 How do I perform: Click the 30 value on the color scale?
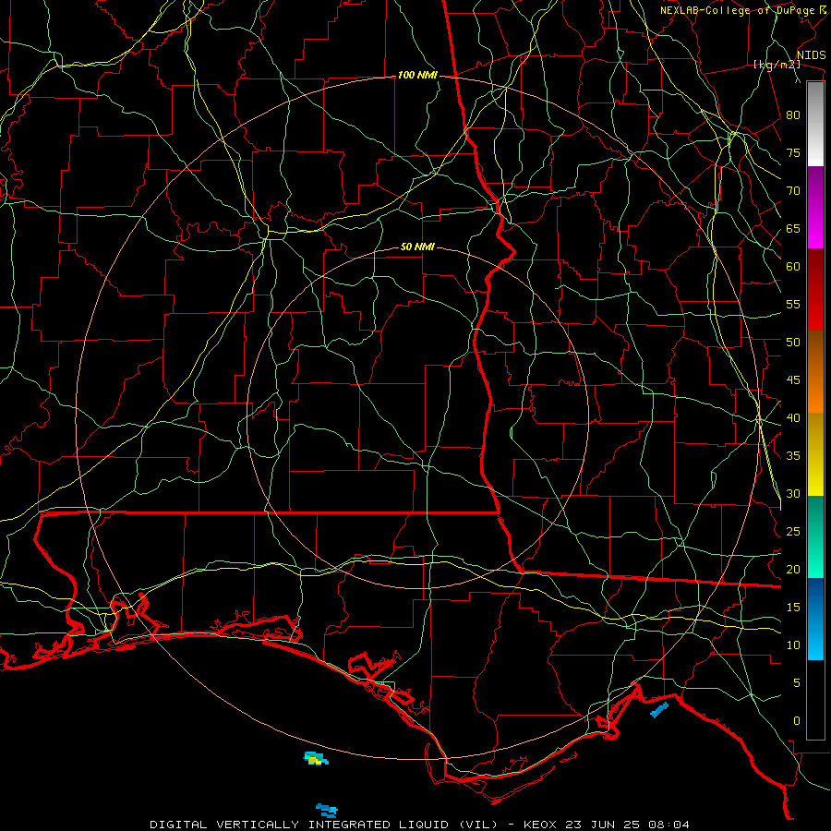pyautogui.click(x=793, y=494)
